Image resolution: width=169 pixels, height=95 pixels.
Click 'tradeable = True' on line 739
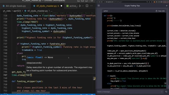pyautogui.click(x=32, y=50)
